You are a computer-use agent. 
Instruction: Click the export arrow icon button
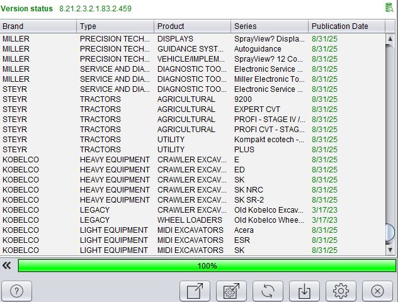195,291
